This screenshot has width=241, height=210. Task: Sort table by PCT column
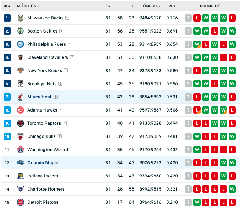tap(172, 6)
